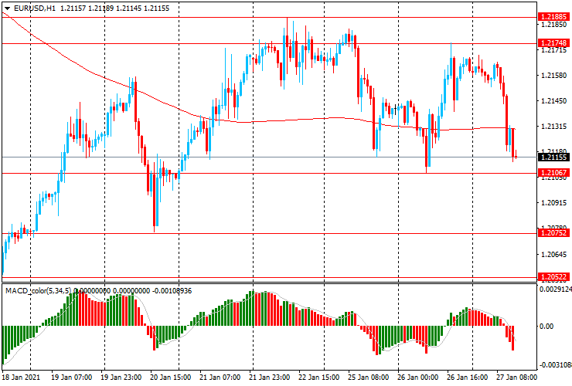Click the EURUSD,H1 chart title text
Viewport: 572px width, 386px height.
coord(35,8)
